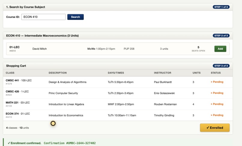Click instructor name David Mitch
Screen dimensions: 242x146
click(x=40, y=49)
